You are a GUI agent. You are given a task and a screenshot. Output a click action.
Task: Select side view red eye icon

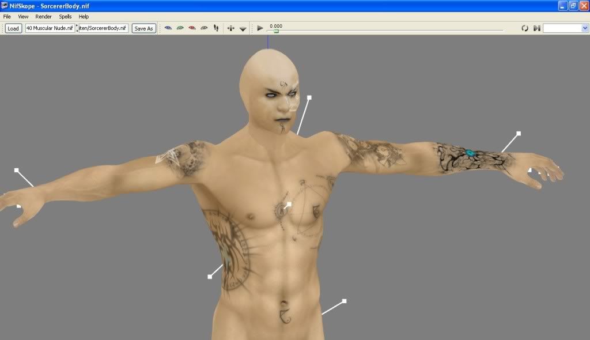[x=192, y=28]
